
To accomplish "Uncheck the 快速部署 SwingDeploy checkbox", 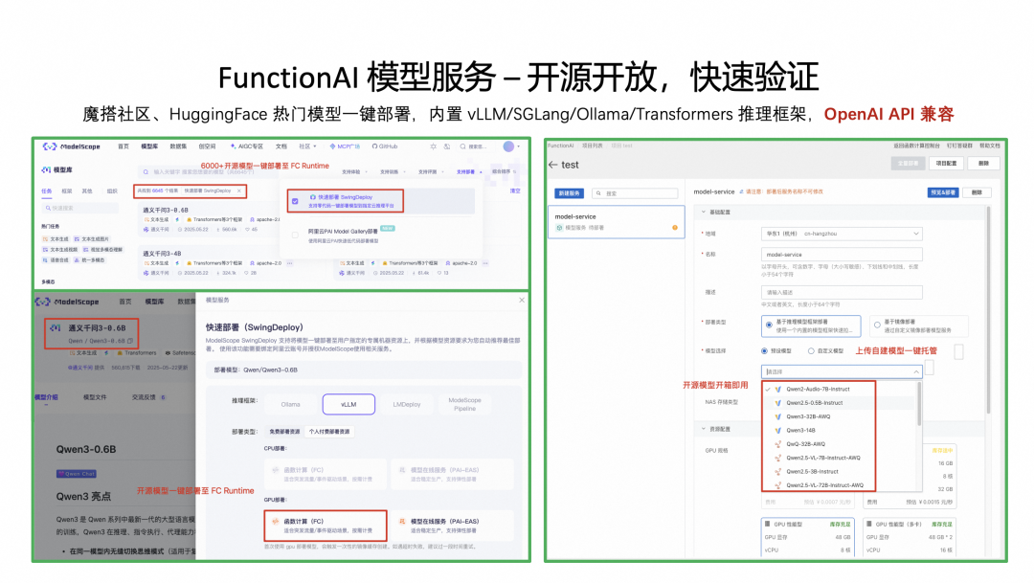I will tap(295, 201).
